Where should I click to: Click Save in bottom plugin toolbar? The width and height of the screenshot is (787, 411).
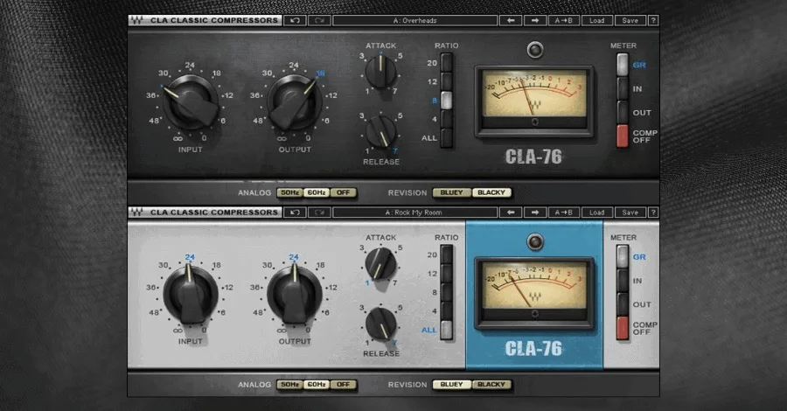tap(630, 212)
